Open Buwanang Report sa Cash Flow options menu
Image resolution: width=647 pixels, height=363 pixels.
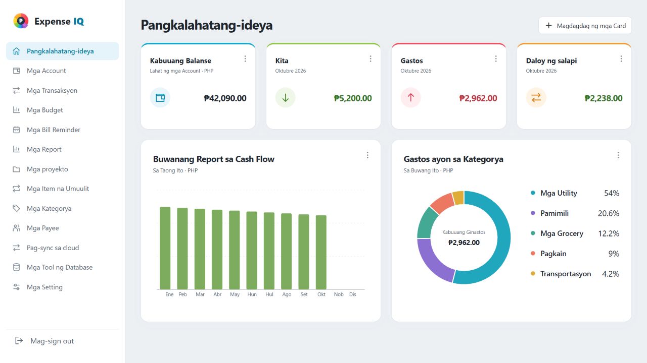click(367, 155)
